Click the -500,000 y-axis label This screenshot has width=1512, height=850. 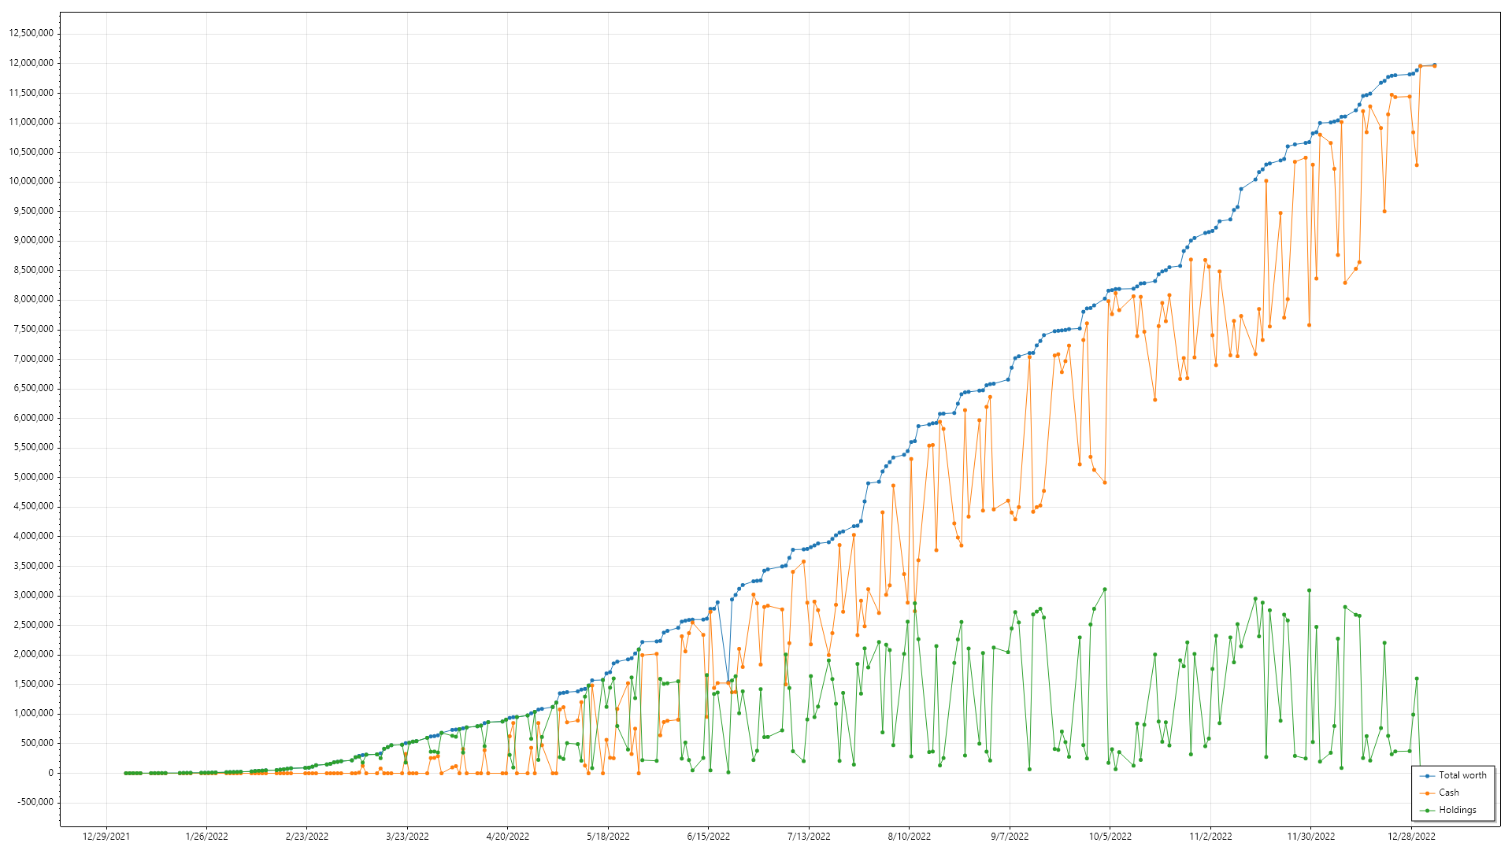pyautogui.click(x=36, y=802)
